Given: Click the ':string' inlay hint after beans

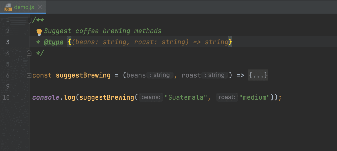Looking at the screenshot, I should click(160, 75).
